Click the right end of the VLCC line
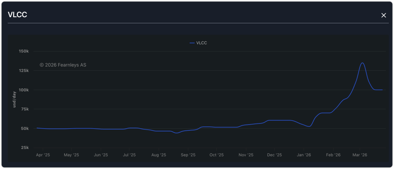 [382, 90]
